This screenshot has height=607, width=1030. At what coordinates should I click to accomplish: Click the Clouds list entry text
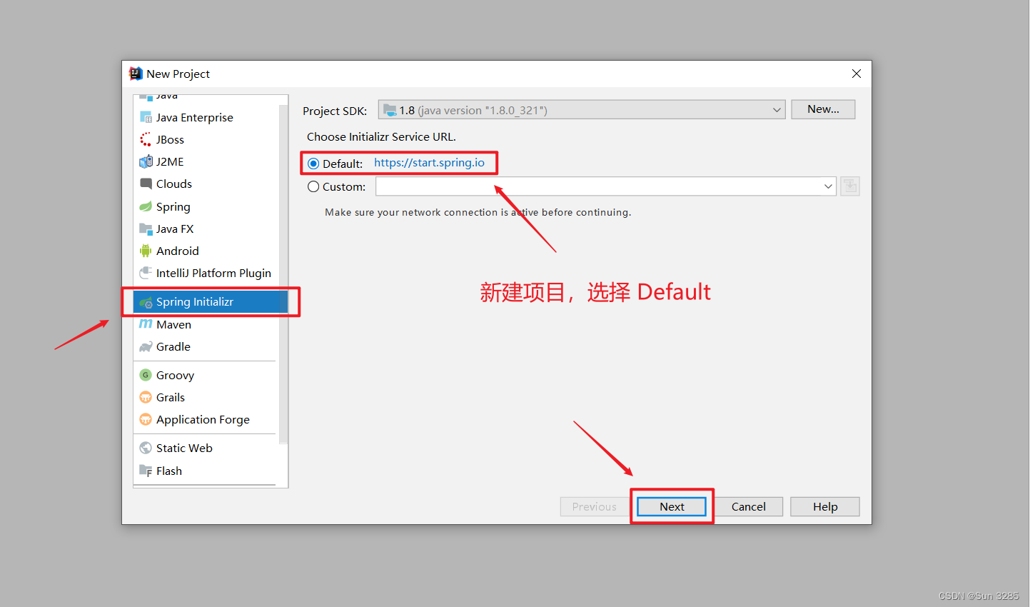point(174,184)
